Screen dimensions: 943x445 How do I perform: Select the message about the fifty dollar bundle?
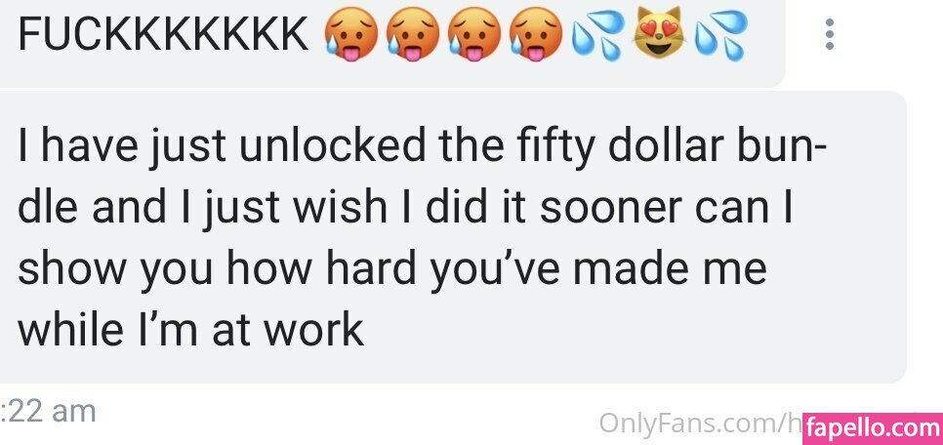click(x=453, y=237)
